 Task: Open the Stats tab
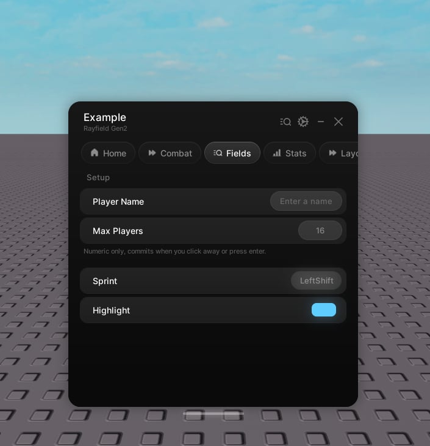pos(290,153)
